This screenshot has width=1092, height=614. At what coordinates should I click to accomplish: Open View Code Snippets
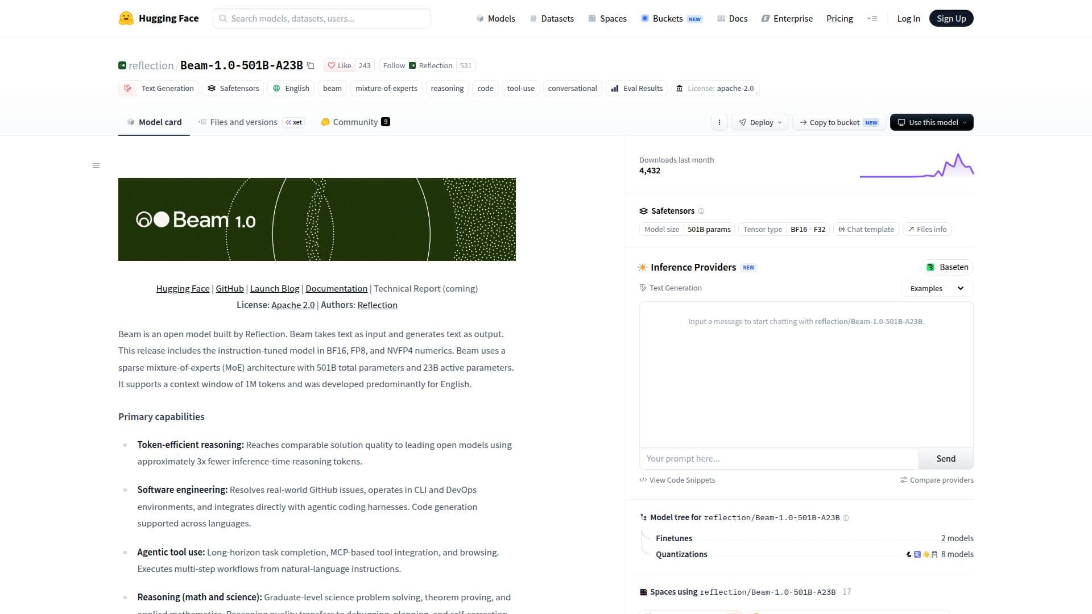(x=677, y=480)
